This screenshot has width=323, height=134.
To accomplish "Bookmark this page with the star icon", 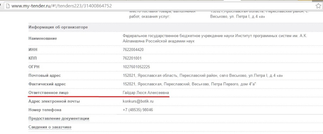I will [x=318, y=6].
